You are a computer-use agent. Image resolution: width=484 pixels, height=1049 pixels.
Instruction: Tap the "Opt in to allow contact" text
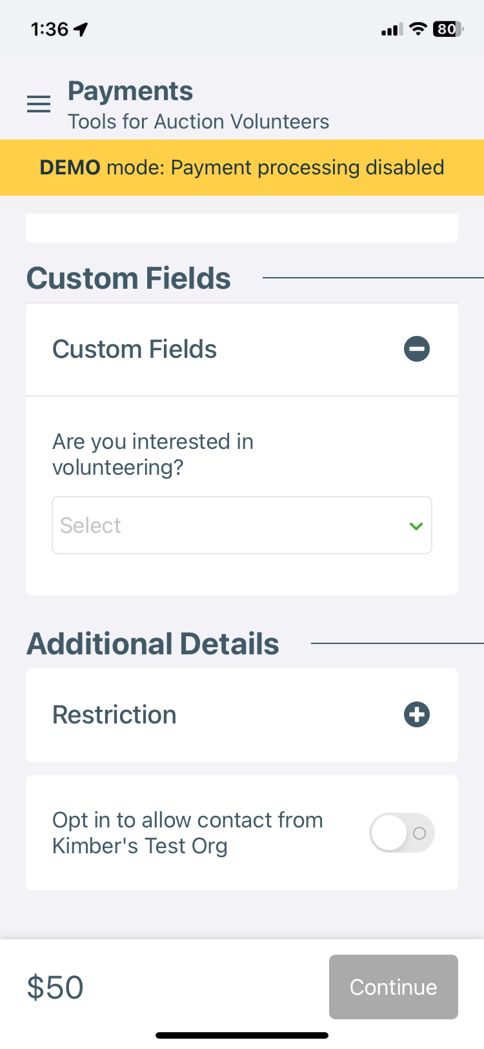click(187, 833)
